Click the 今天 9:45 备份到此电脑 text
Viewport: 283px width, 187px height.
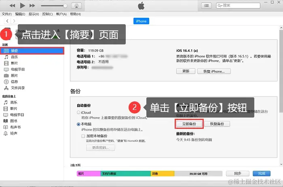coord(194,140)
